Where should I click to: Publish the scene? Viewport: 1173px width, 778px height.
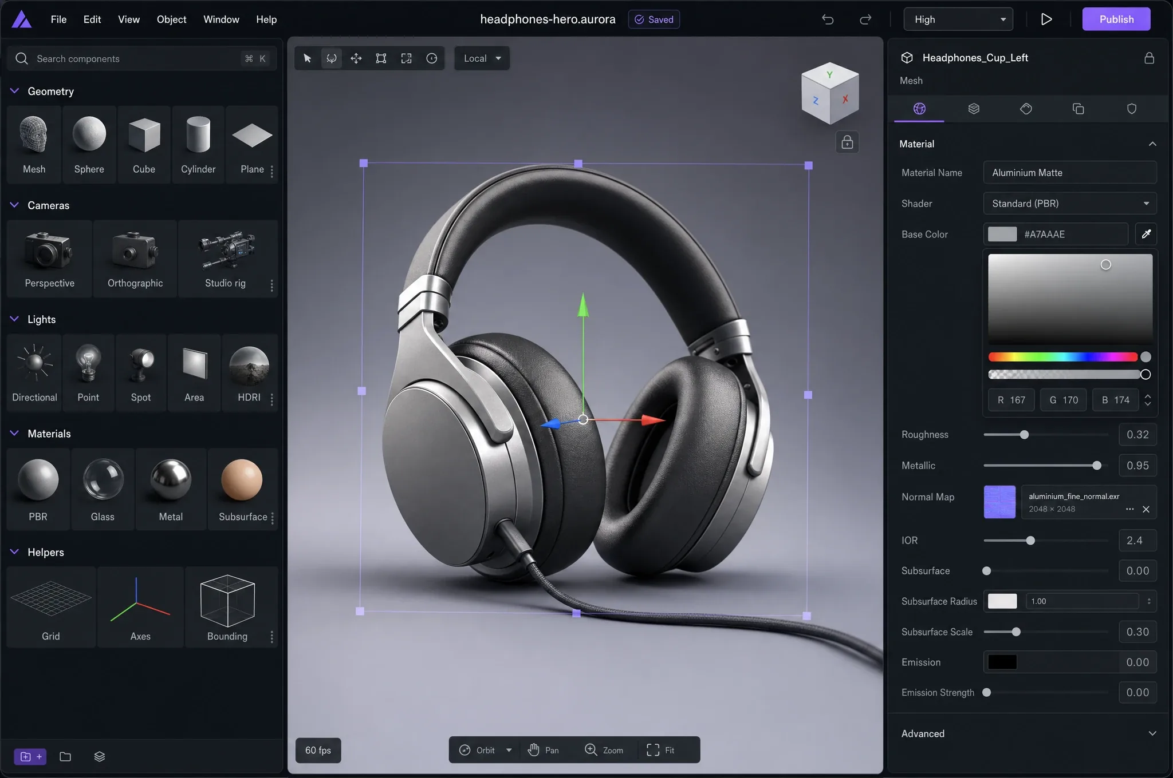click(x=1116, y=19)
